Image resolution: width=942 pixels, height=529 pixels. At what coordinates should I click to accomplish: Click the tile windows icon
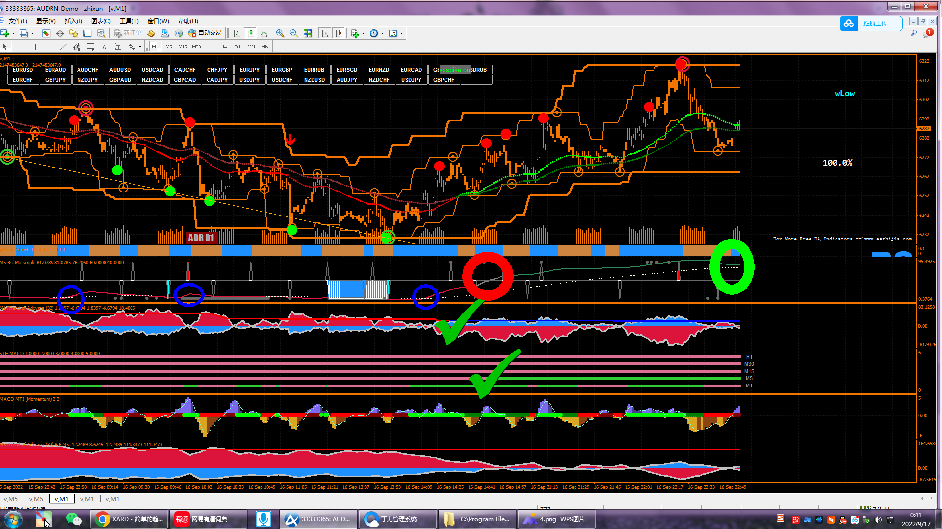pos(308,33)
